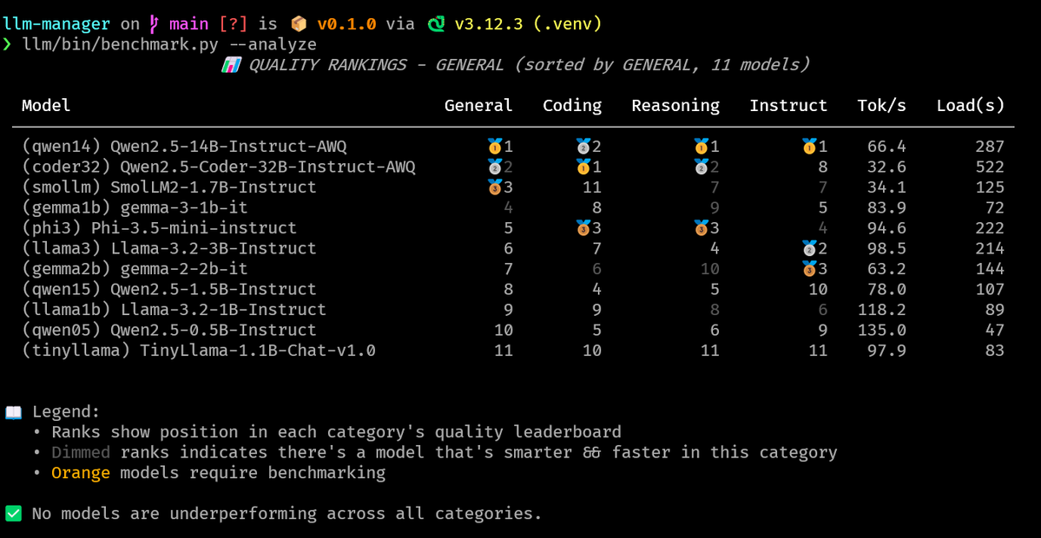Click the 135.0 Tok/s value
The width and height of the screenshot is (1041, 538).
[881, 330]
